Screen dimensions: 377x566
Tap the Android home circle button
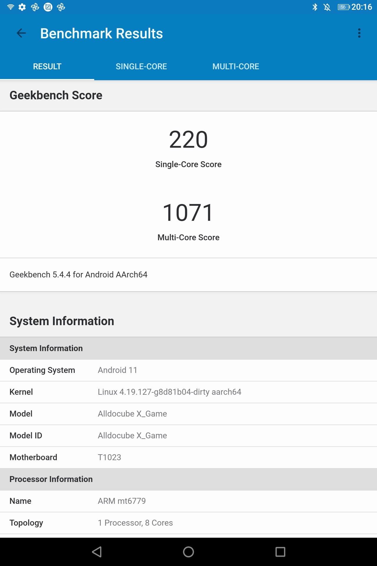point(188,552)
